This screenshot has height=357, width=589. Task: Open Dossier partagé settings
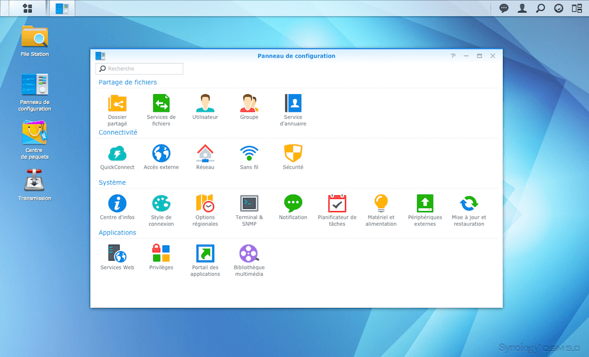pyautogui.click(x=117, y=110)
